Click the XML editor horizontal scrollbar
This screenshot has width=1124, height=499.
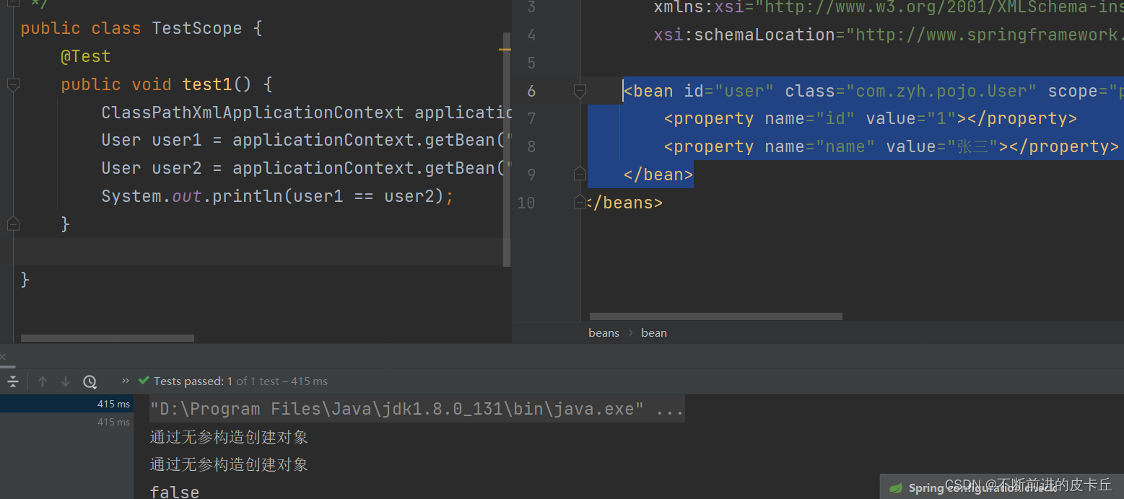tap(716, 317)
